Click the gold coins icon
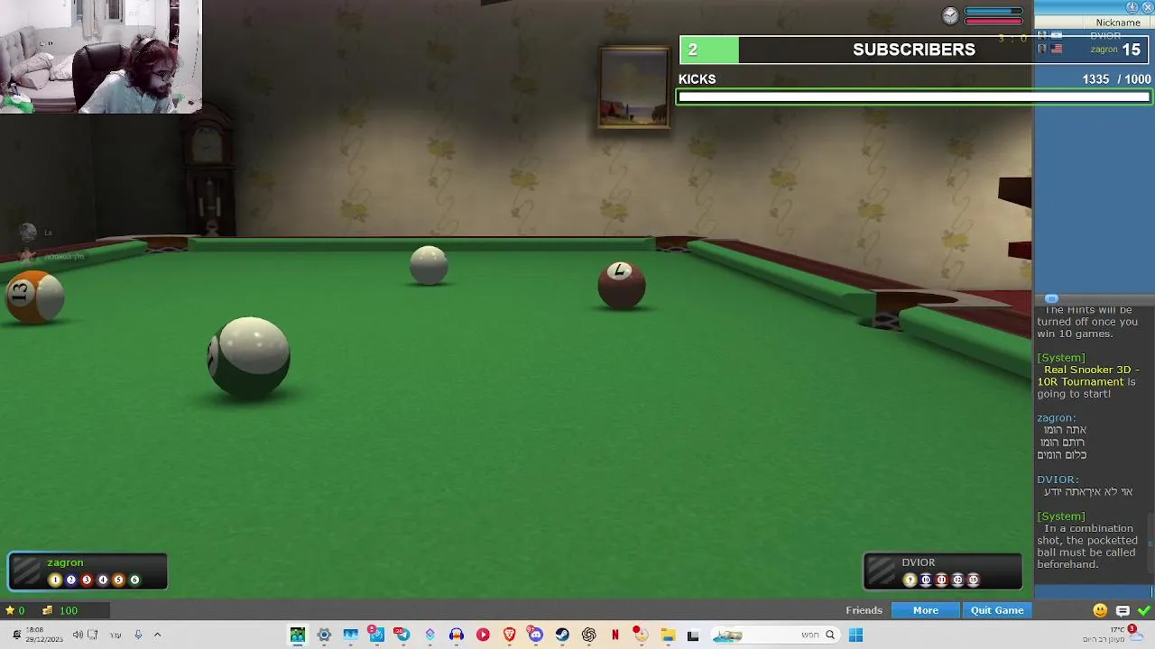The height and width of the screenshot is (649, 1155). pyautogui.click(x=48, y=610)
